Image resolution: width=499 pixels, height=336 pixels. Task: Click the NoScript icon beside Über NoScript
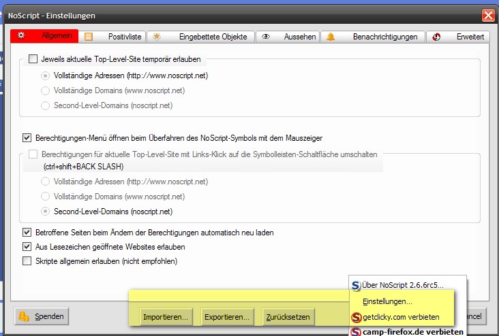(356, 285)
